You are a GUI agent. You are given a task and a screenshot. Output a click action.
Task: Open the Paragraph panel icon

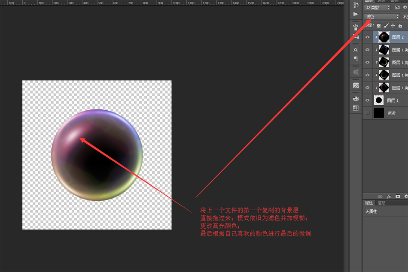[356, 59]
